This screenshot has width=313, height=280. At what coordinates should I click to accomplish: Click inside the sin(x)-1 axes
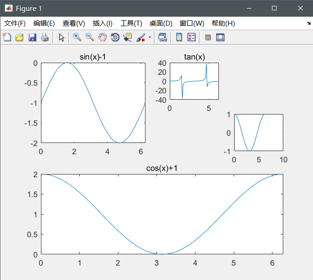pos(93,103)
